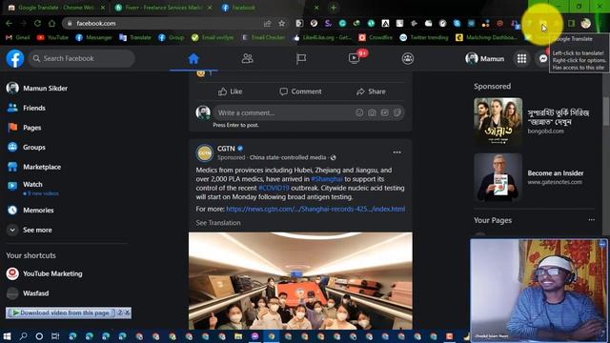This screenshot has height=343, width=610.
Task: Like the post above CGTN
Action: click(x=230, y=91)
